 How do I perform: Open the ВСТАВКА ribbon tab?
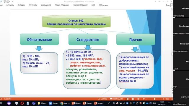(10, 5)
